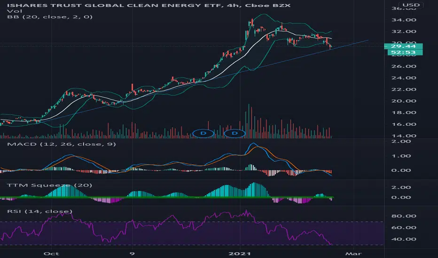Click the 22.00 price axis label
The height and width of the screenshot is (258, 438).
coord(404,90)
